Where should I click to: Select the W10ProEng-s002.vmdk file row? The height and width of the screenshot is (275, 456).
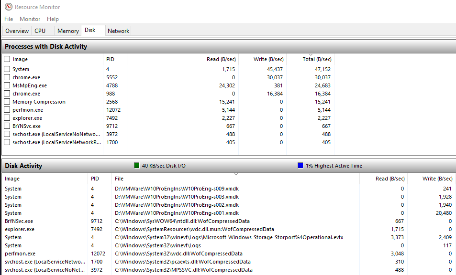pyautogui.click(x=229, y=205)
